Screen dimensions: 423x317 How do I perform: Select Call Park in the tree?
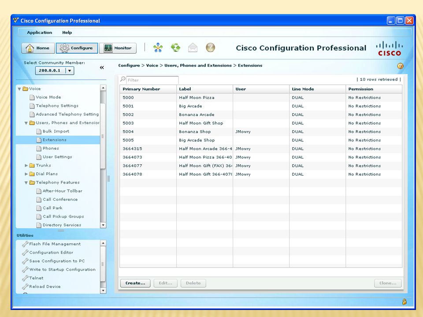[52, 208]
